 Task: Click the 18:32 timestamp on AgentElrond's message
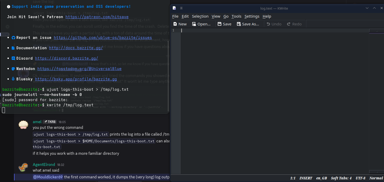click(x=61, y=165)
